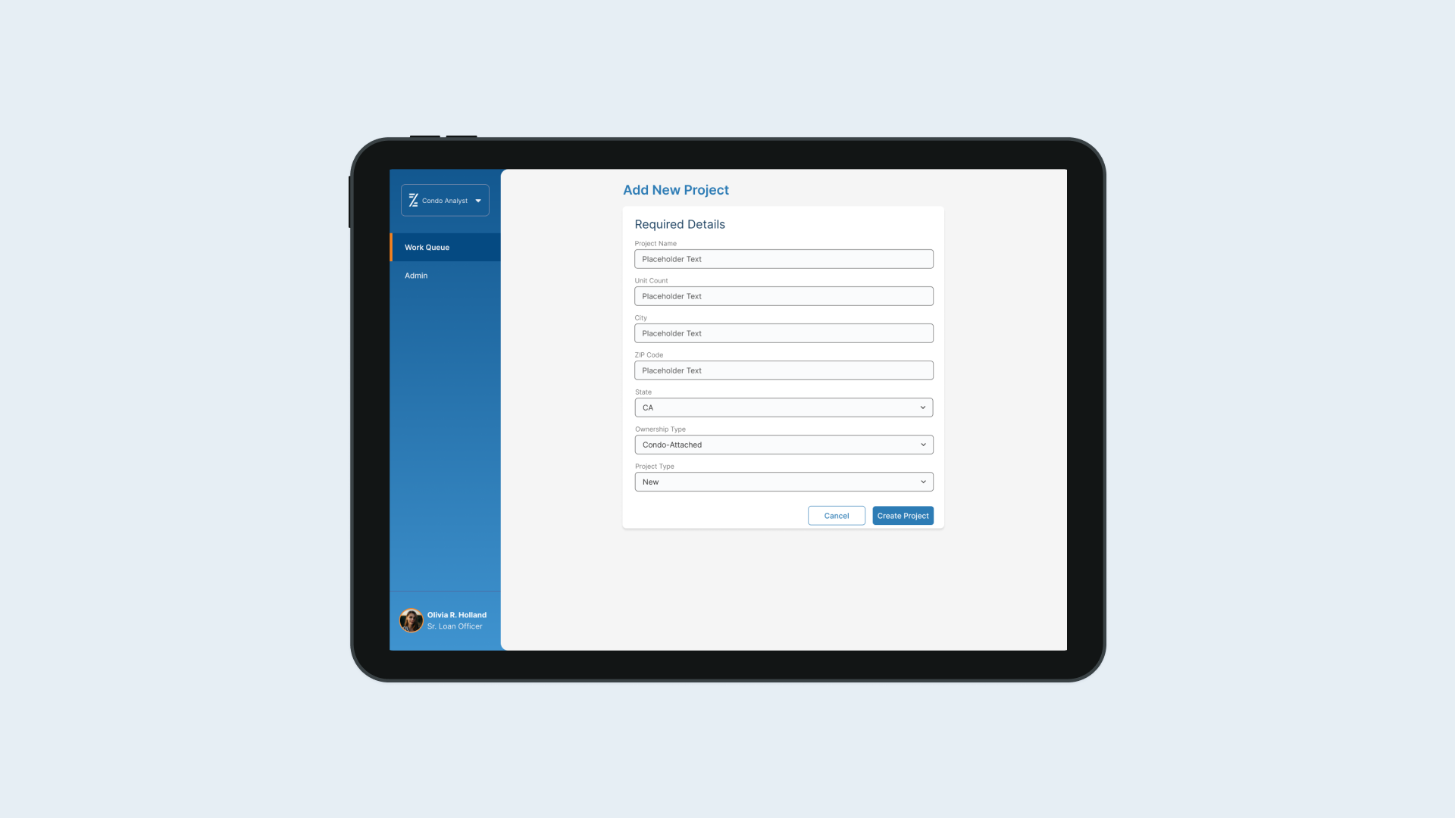The image size is (1455, 818).
Task: Click the City placeholder input field
Action: point(784,333)
